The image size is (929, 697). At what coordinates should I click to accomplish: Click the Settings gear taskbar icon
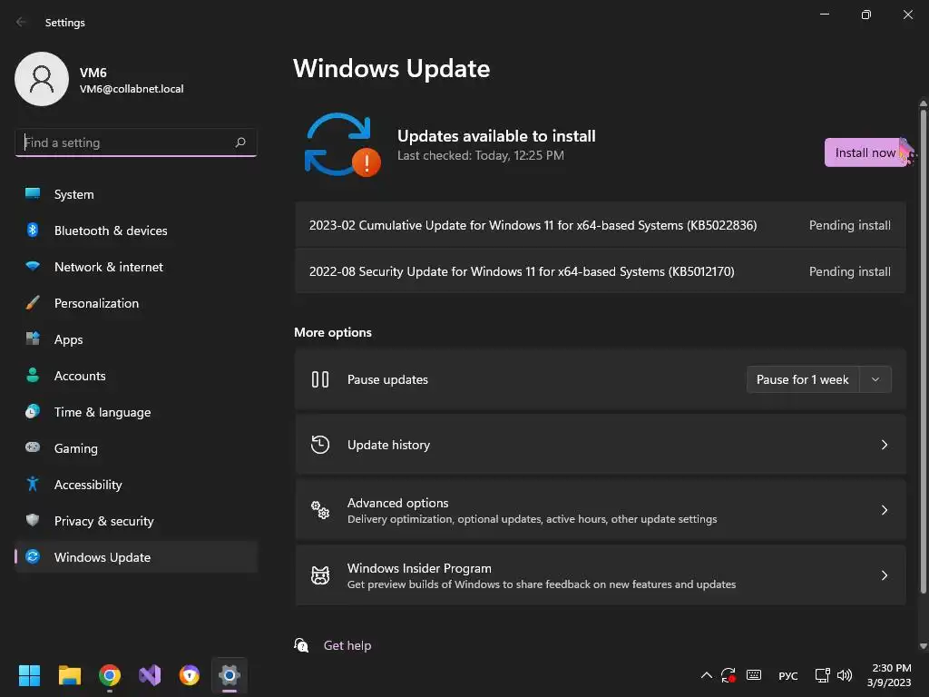tap(230, 675)
